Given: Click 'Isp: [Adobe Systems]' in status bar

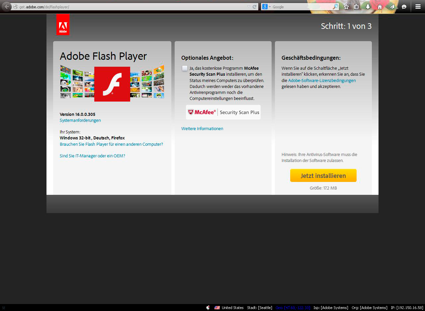Looking at the screenshot, I should point(331,308).
